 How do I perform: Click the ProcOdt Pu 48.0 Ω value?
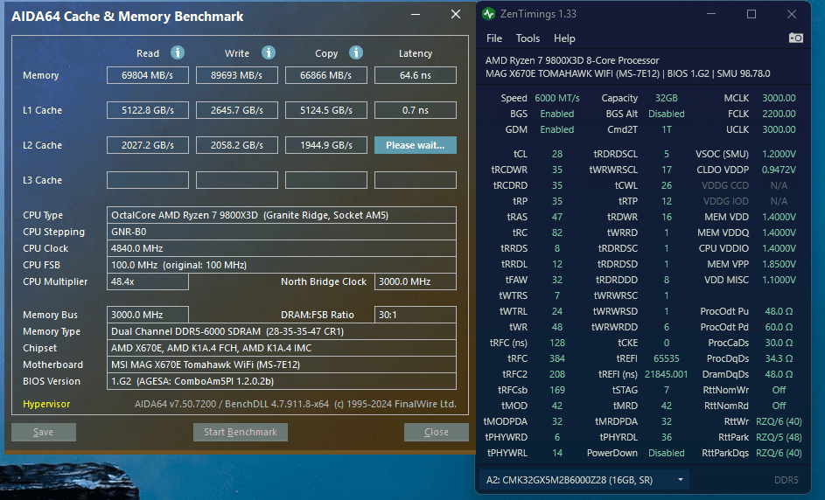click(779, 311)
